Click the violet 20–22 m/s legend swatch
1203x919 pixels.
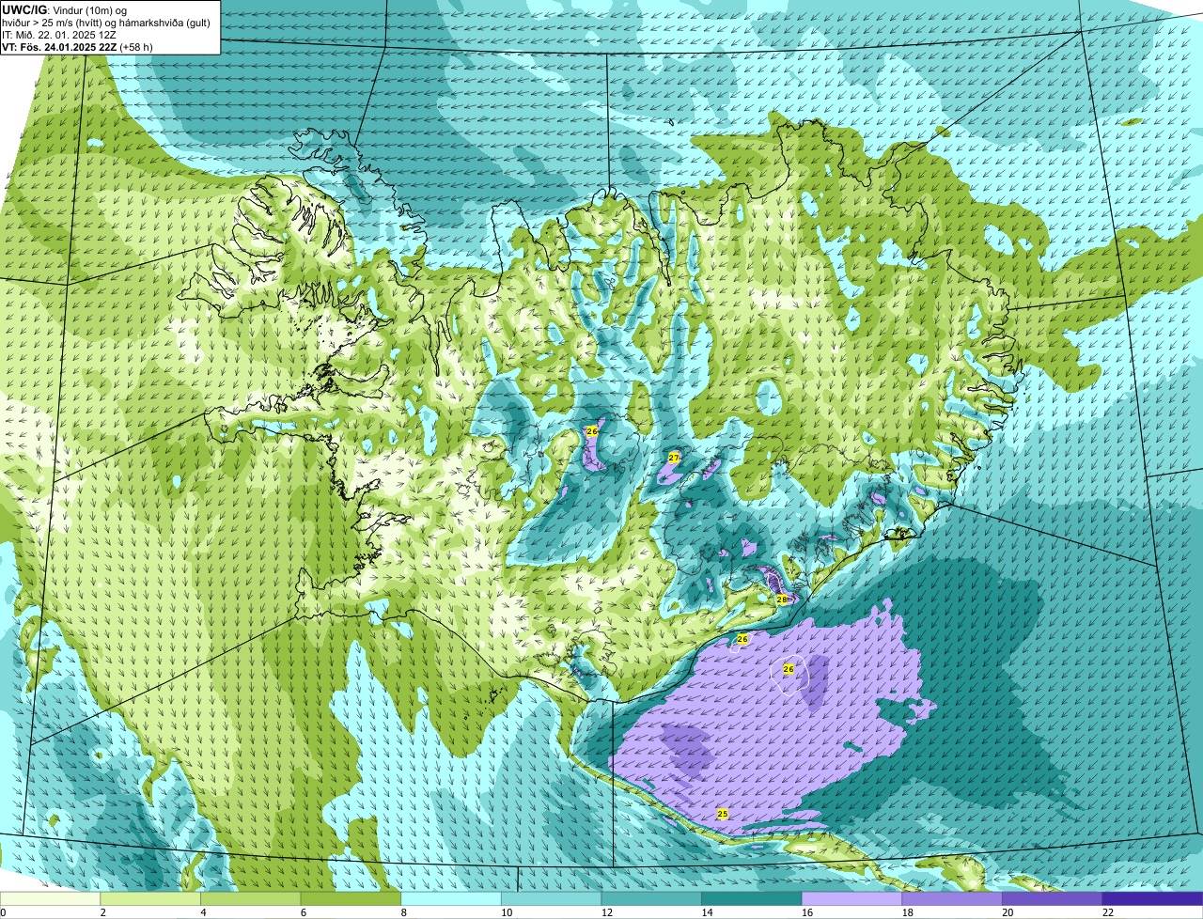(1052, 898)
